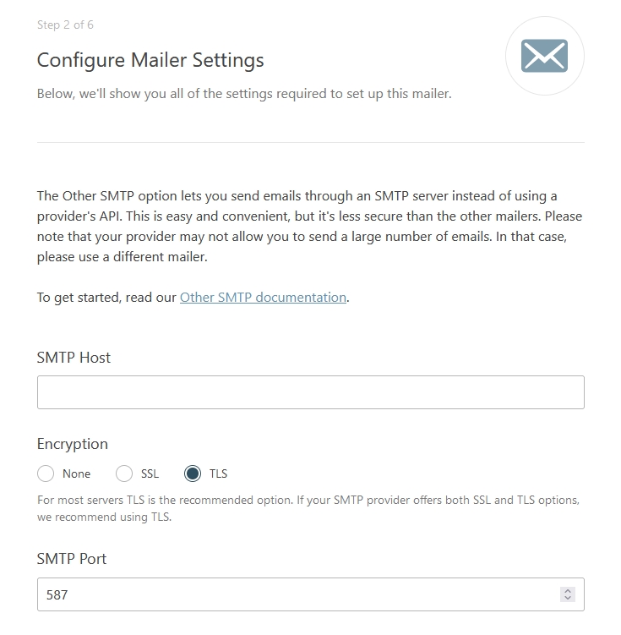The height and width of the screenshot is (635, 621).
Task: Click the SMTP Port field label
Action: pyautogui.click(x=72, y=559)
